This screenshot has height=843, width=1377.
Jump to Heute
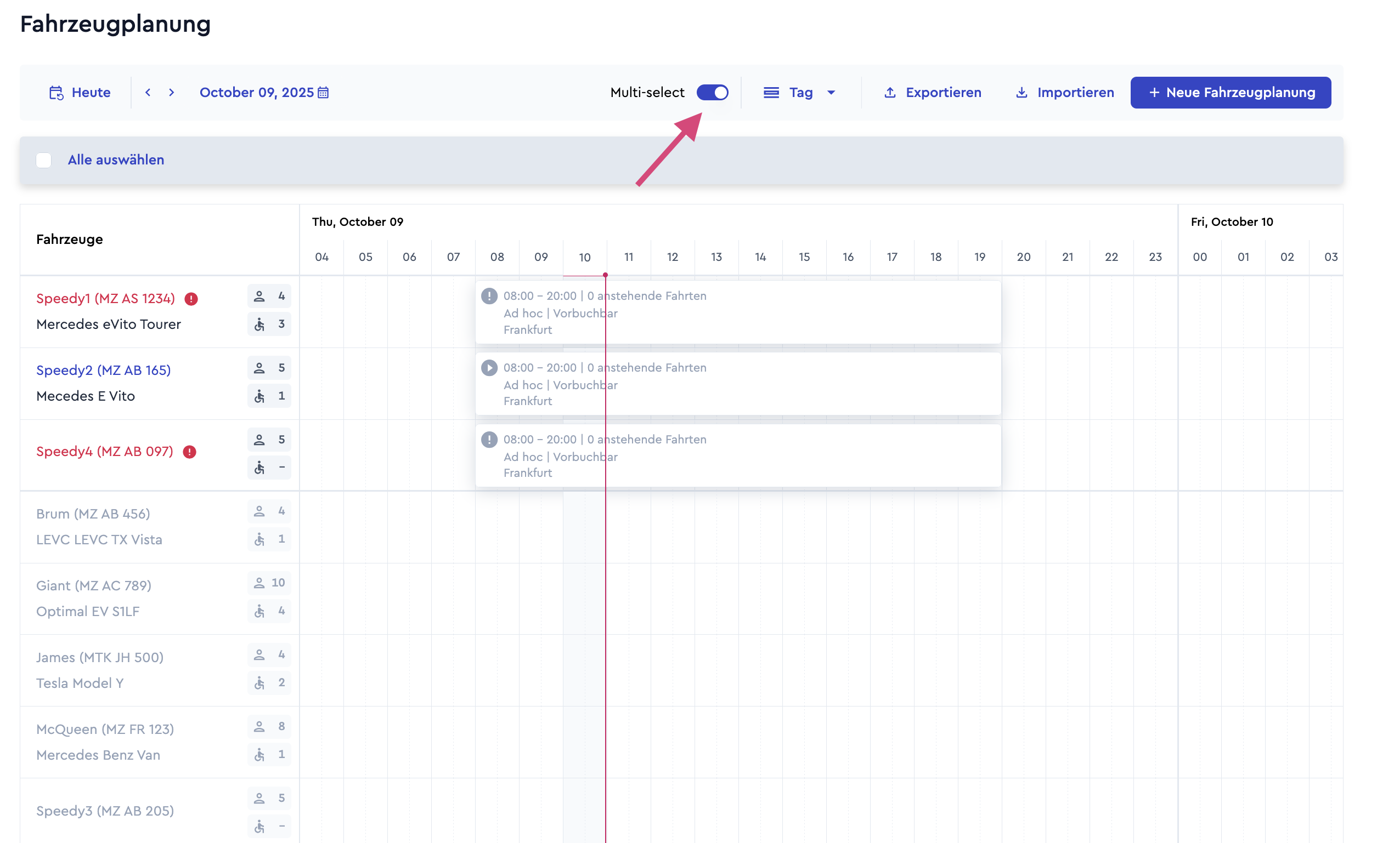tap(80, 93)
